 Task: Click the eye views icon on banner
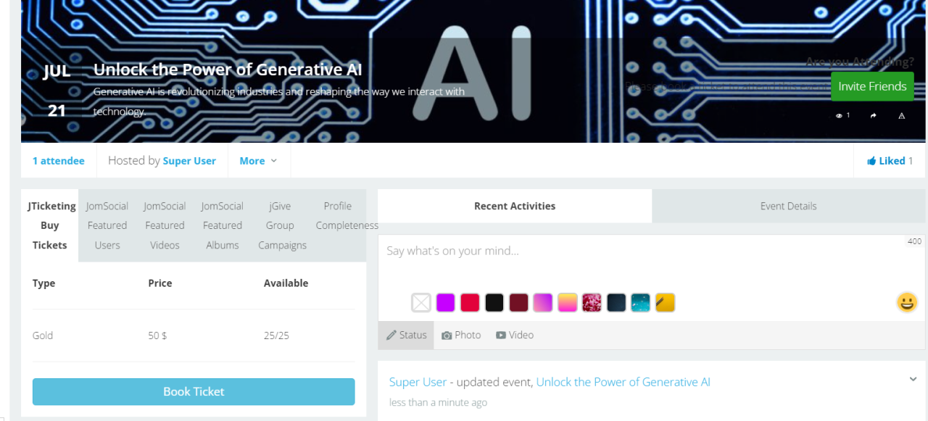coord(839,116)
